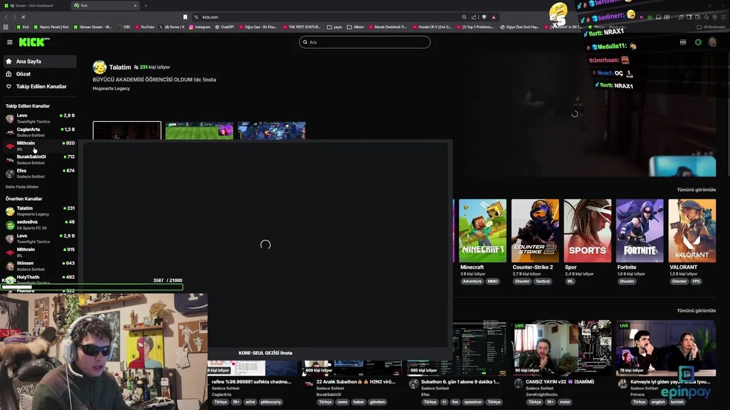Open the user avatar menu in Kick header

pyautogui.click(x=712, y=42)
